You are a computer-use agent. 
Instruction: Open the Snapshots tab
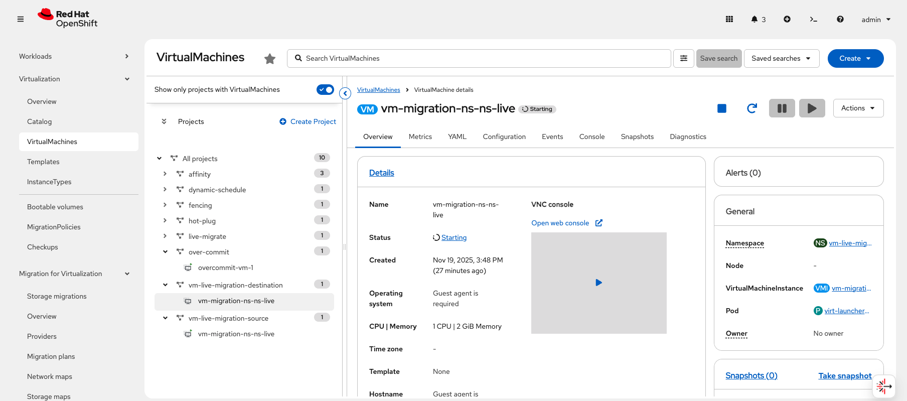[637, 137]
